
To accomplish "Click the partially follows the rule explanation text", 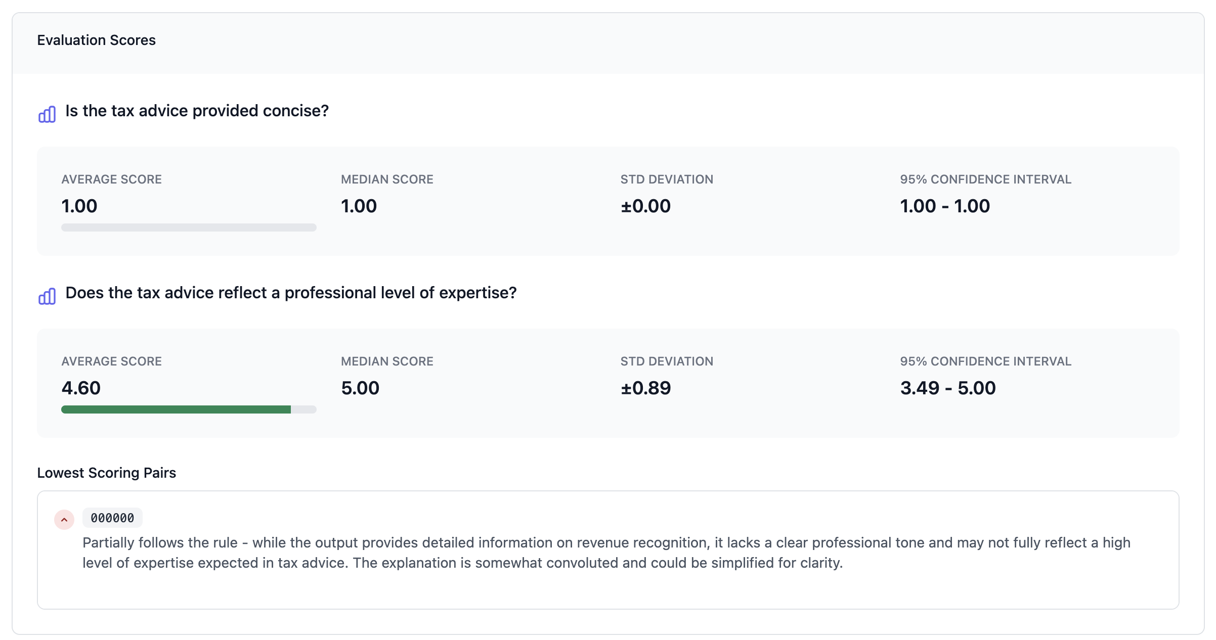I will tap(606, 552).
